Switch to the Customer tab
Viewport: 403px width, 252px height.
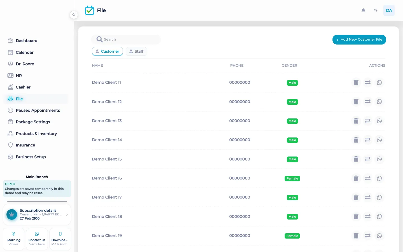coord(107,52)
